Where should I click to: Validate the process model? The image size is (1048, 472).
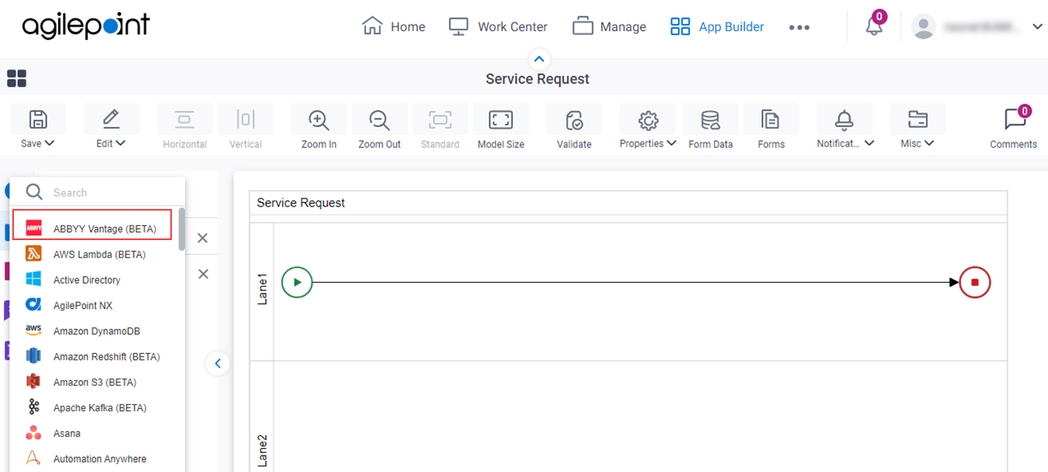574,128
